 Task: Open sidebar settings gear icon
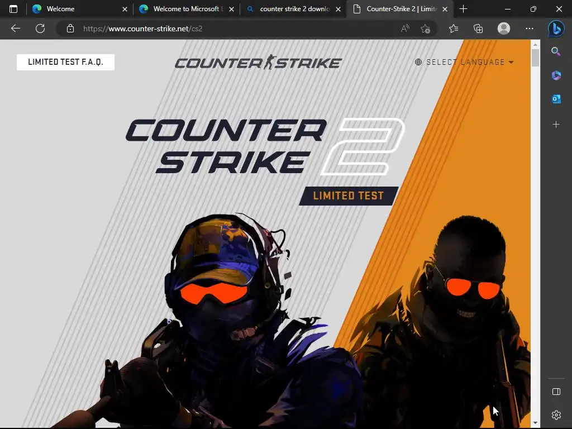(x=556, y=415)
